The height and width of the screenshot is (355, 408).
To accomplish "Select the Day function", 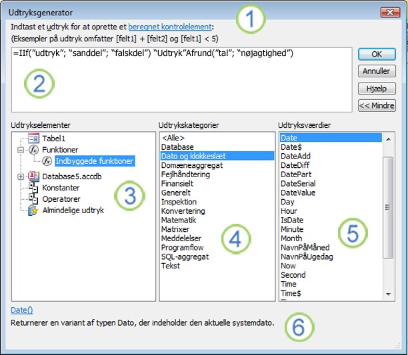I will tap(331, 202).
